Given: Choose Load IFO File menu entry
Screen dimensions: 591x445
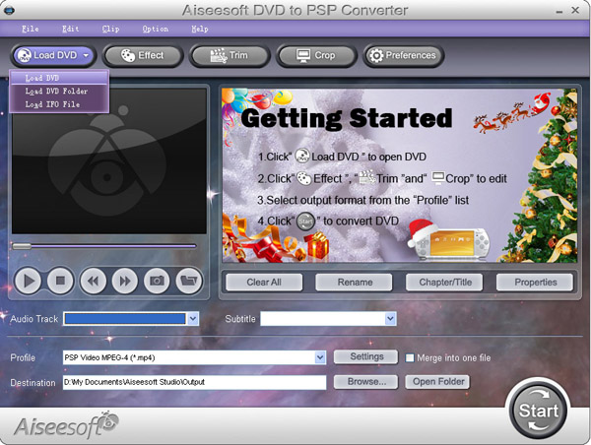Looking at the screenshot, I should 59,104.
